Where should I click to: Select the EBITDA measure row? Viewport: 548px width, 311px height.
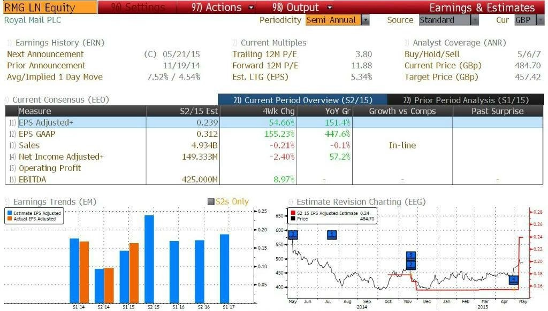274,180
